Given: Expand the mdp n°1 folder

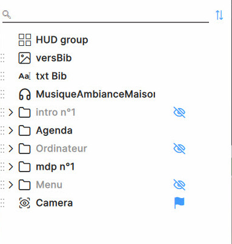Looking at the screenshot, I should pos(11,167).
